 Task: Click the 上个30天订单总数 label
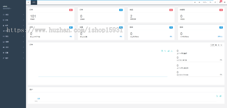coord(183,68)
